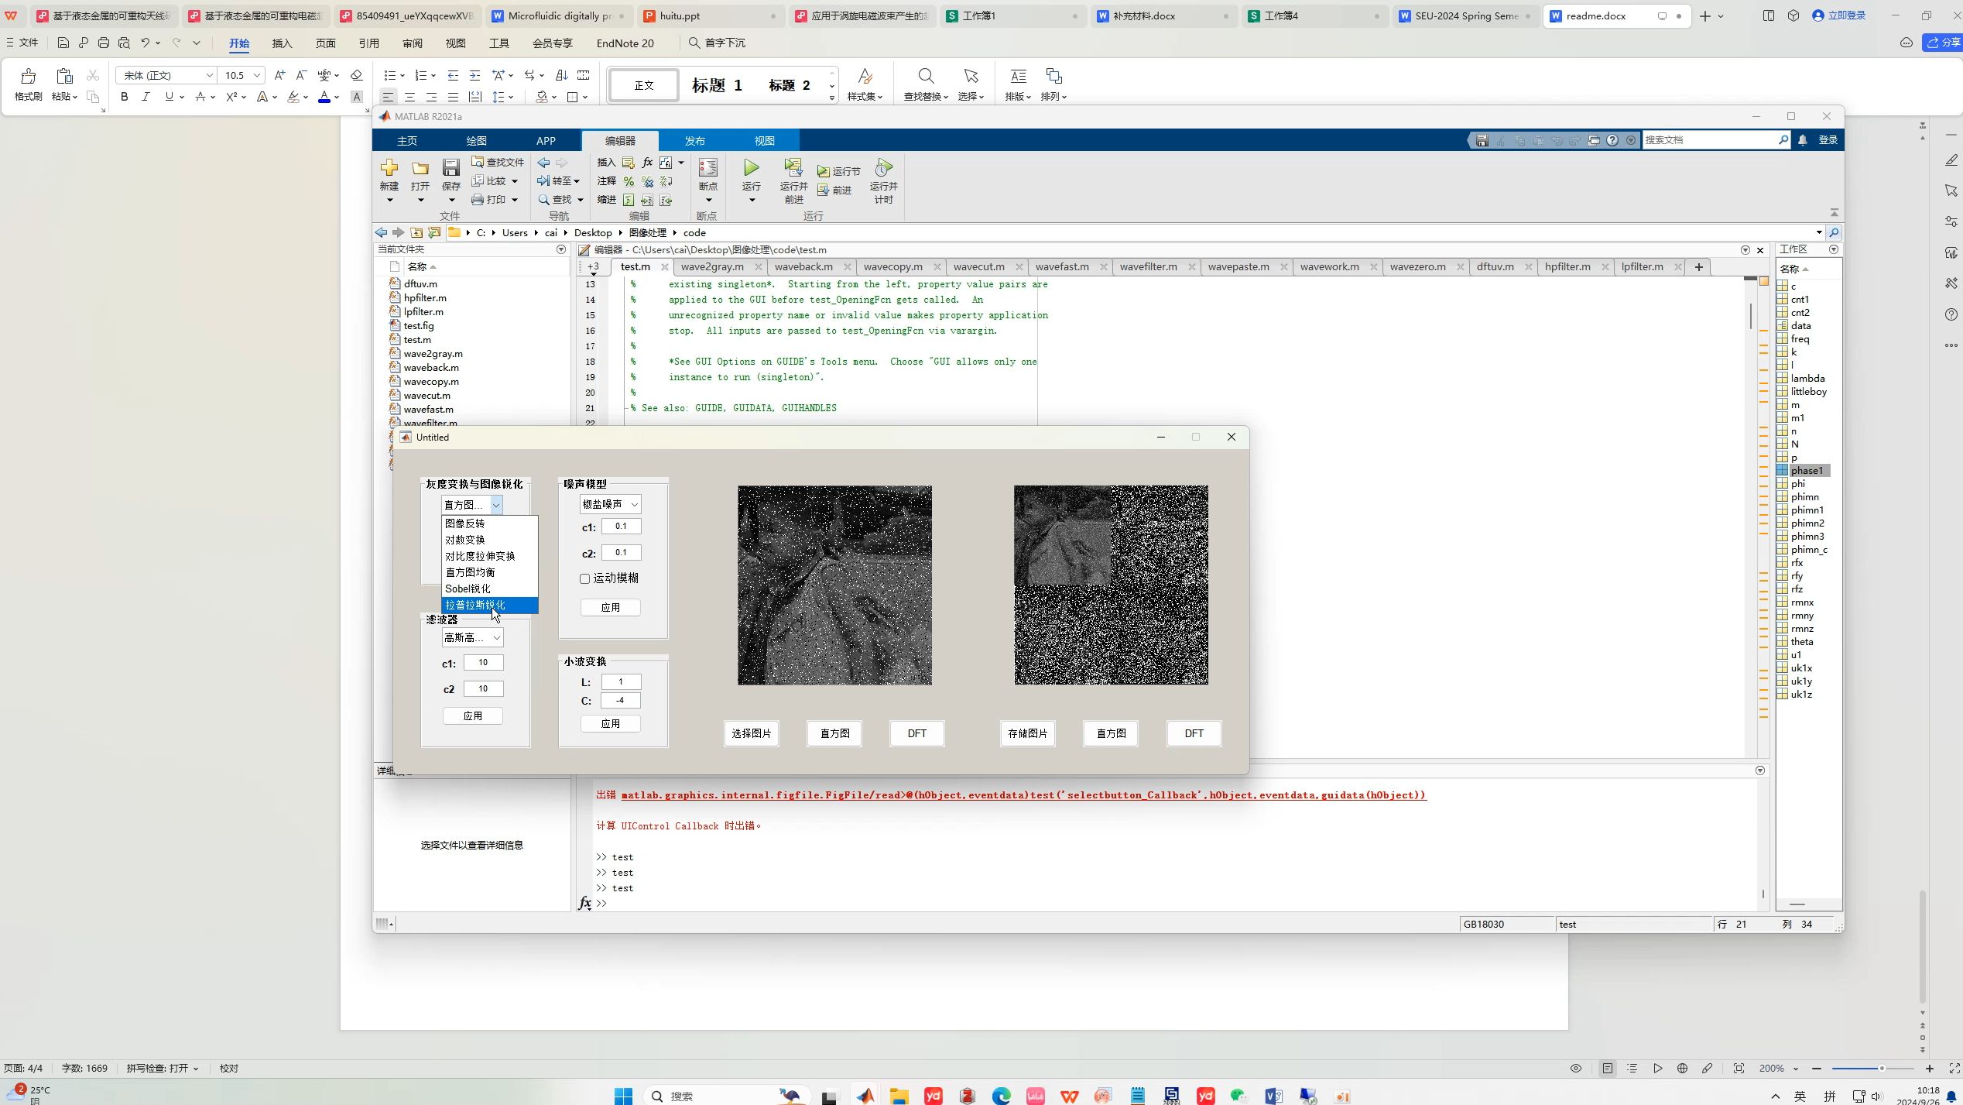Click the WPS Format Painter (格式刷) icon

28,77
